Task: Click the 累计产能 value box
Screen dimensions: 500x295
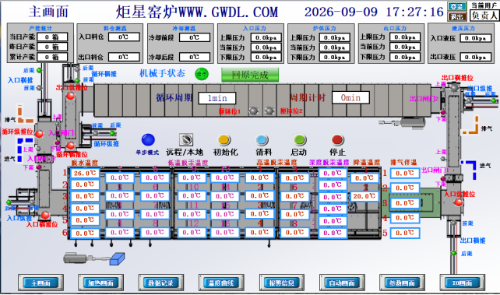Action: [x=52, y=57]
